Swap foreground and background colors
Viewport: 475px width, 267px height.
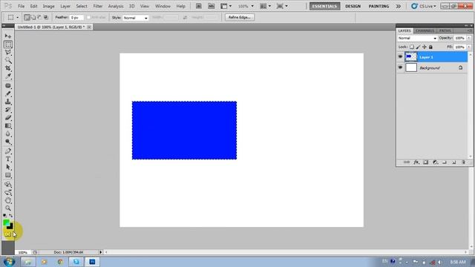coord(11,216)
